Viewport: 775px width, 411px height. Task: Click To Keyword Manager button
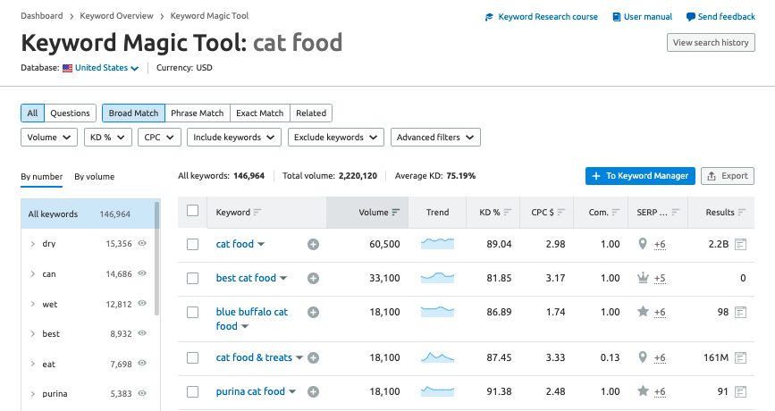click(640, 176)
